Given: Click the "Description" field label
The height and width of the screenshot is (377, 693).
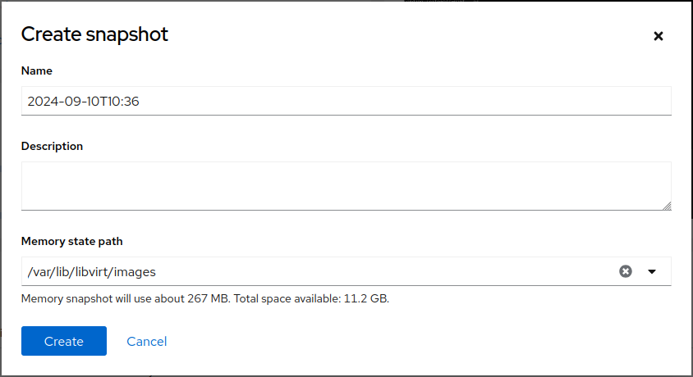Looking at the screenshot, I should coord(52,147).
